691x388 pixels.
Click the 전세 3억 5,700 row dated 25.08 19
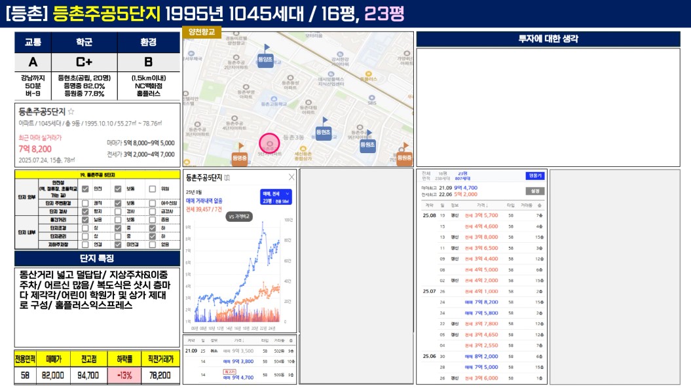[x=483, y=215]
